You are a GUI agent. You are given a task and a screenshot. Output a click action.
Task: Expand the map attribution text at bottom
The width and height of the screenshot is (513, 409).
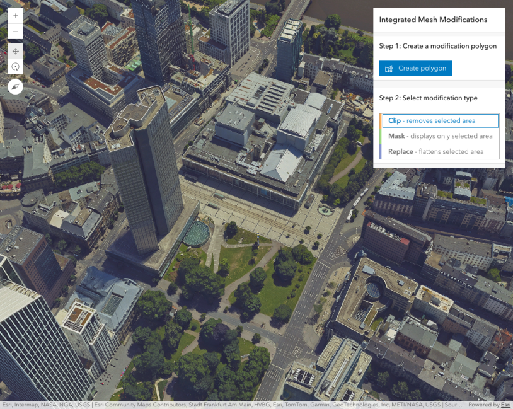[233, 405]
